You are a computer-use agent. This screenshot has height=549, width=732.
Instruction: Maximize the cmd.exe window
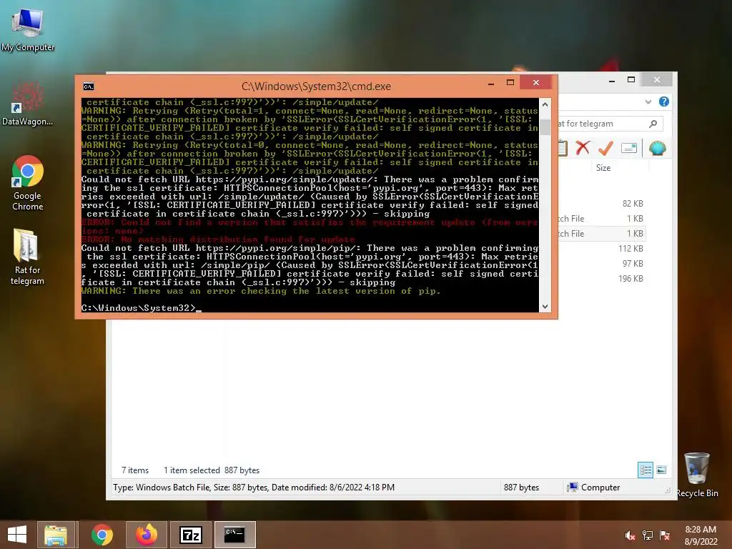510,83
